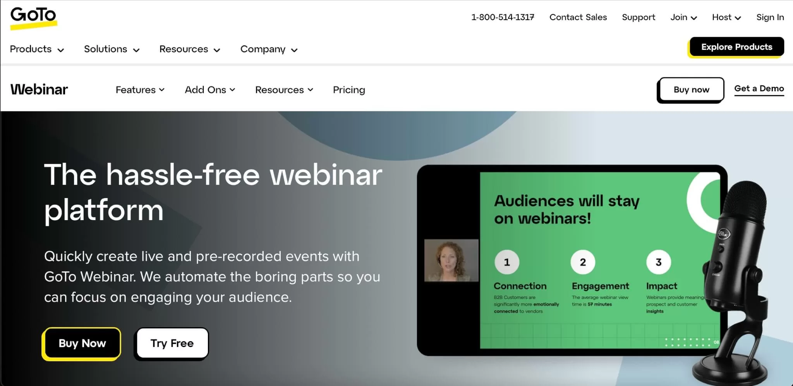Viewport: 793px width, 386px height.
Task: Click the number 2 Engagement circle
Action: point(583,262)
